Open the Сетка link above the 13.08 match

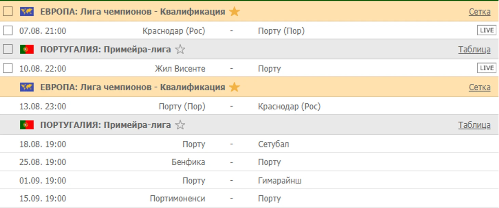point(479,87)
